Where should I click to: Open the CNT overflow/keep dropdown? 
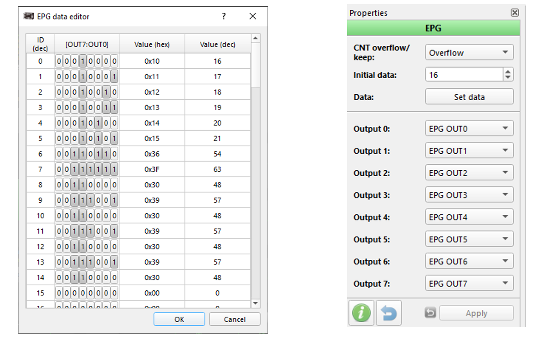[469, 52]
